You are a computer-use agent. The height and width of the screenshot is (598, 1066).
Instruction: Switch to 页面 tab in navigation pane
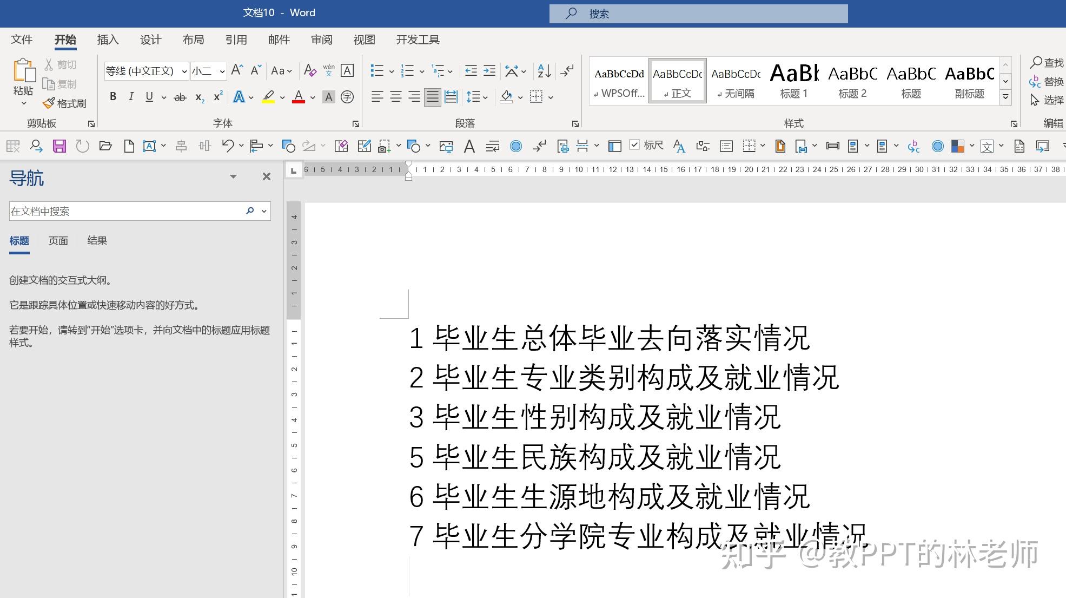click(x=58, y=241)
